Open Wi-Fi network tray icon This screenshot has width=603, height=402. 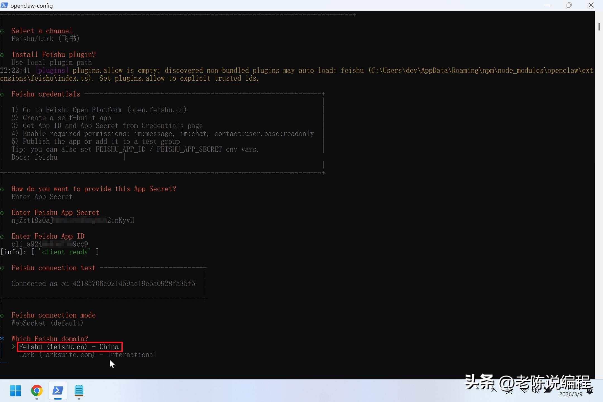click(525, 391)
